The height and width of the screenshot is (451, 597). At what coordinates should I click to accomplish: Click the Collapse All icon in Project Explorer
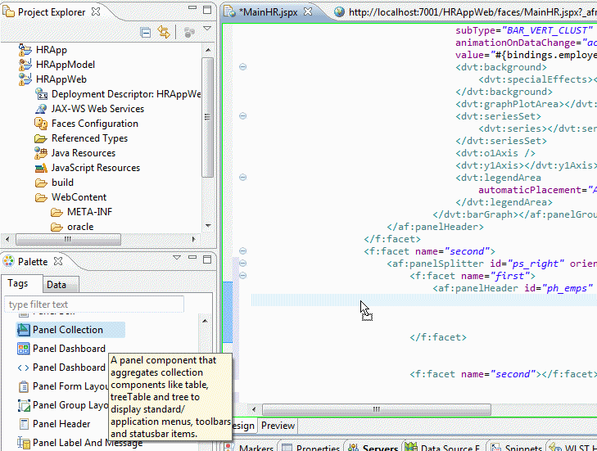pyautogui.click(x=146, y=32)
